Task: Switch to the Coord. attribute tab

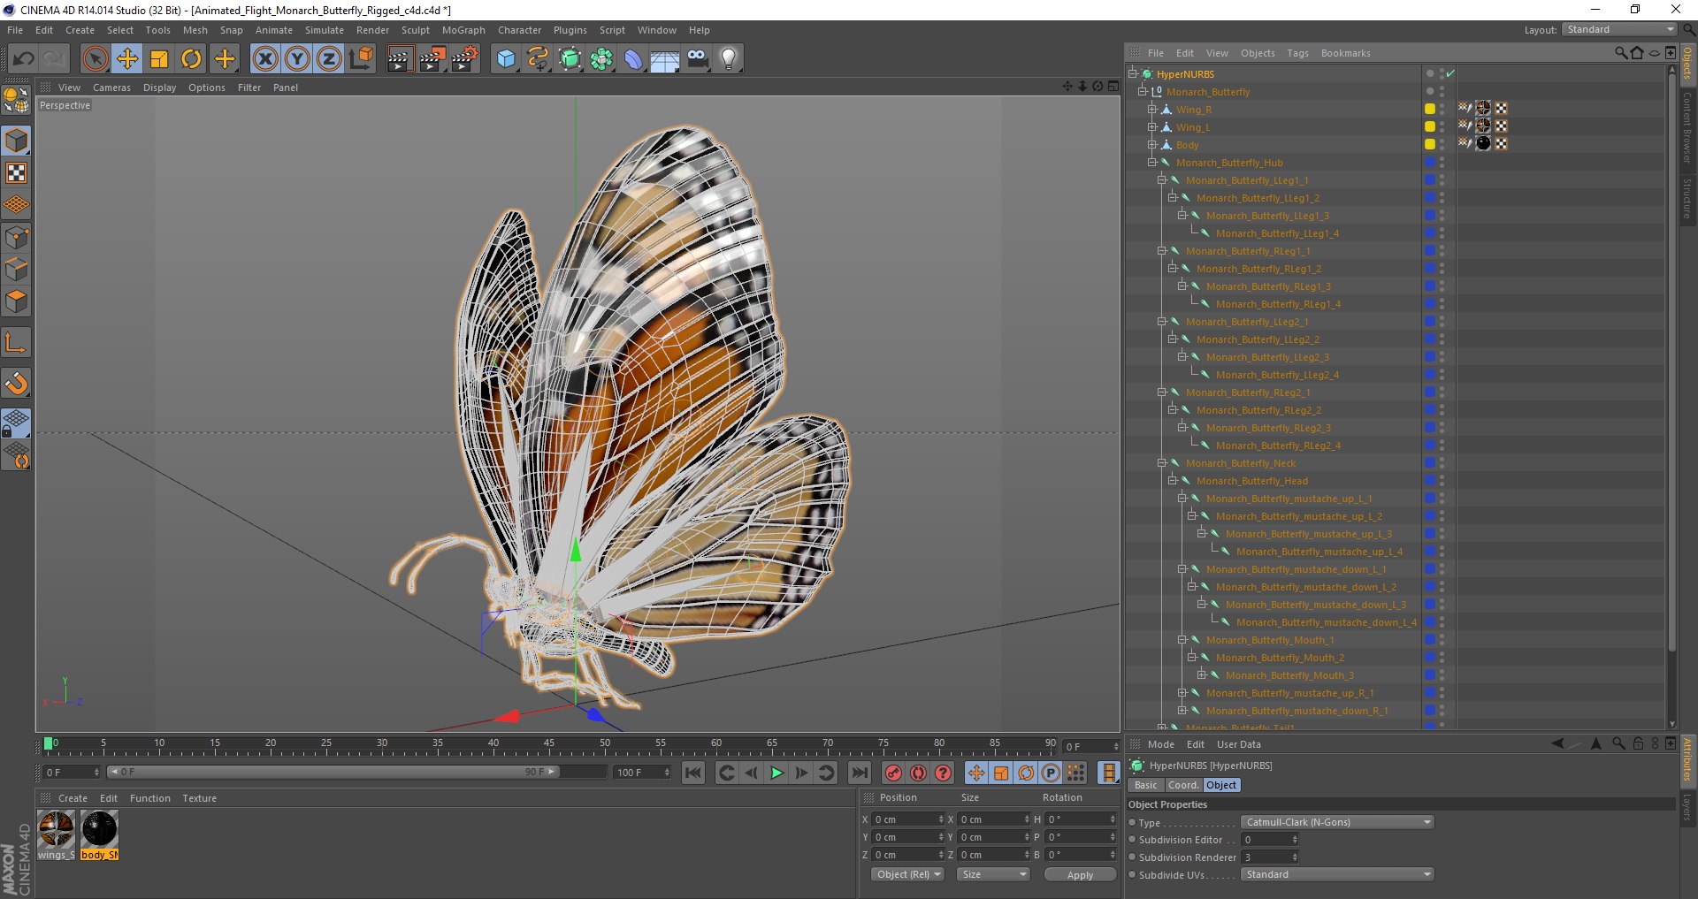Action: [1182, 785]
